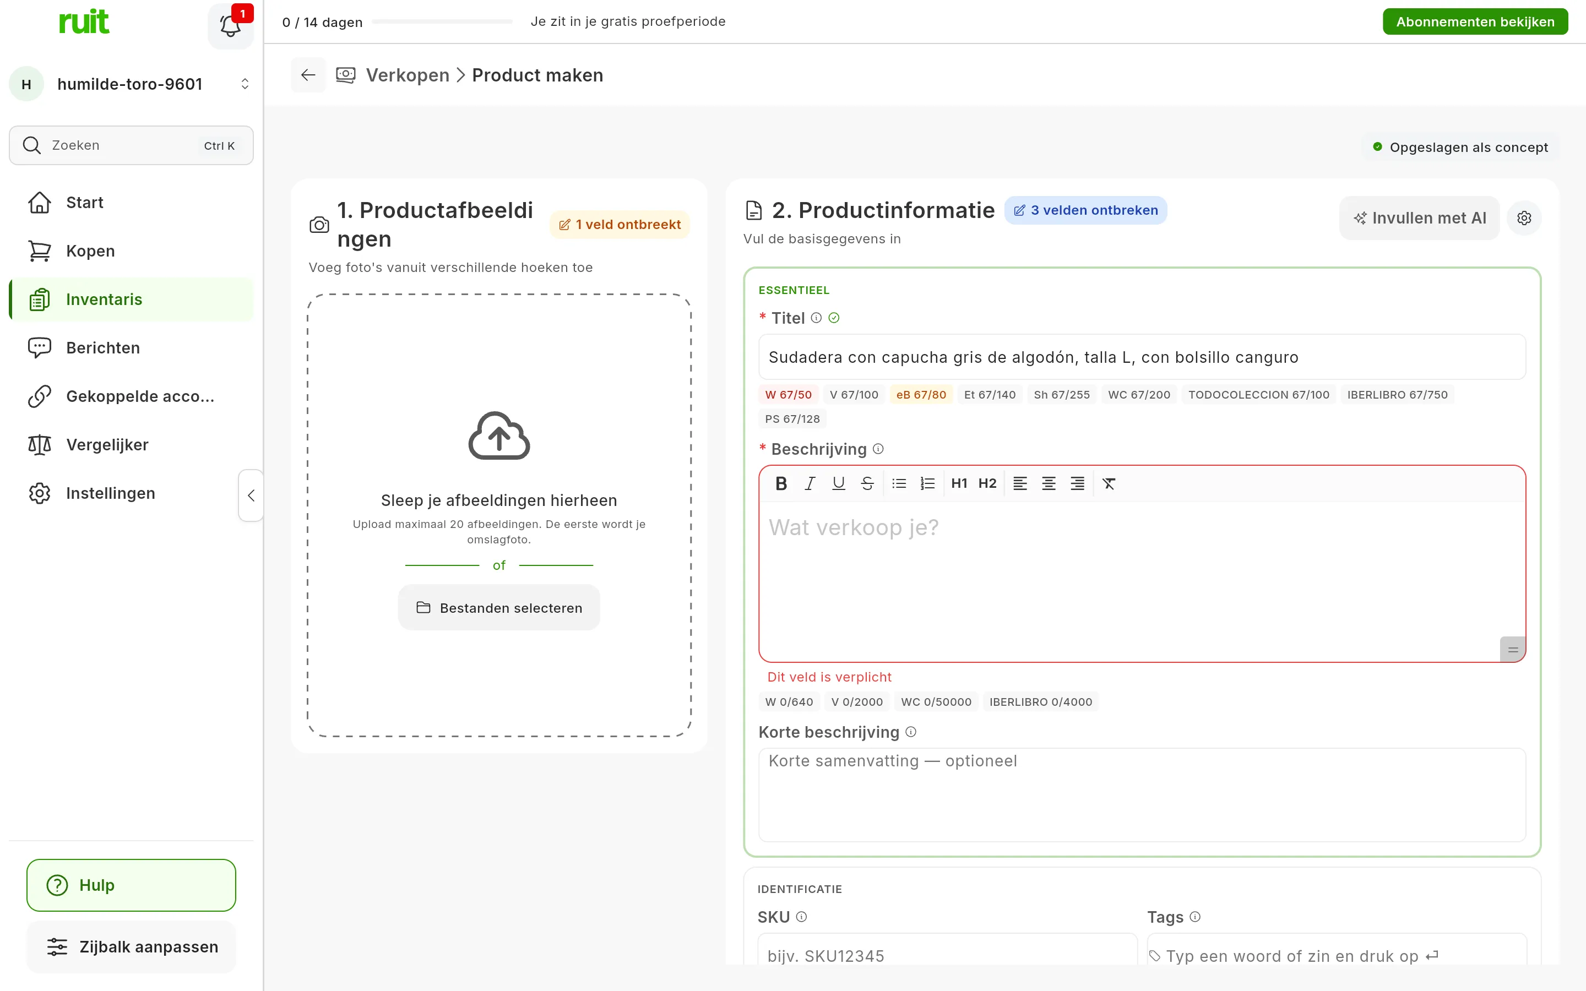Click Invullen met AI
The image size is (1586, 991).
[1420, 217]
